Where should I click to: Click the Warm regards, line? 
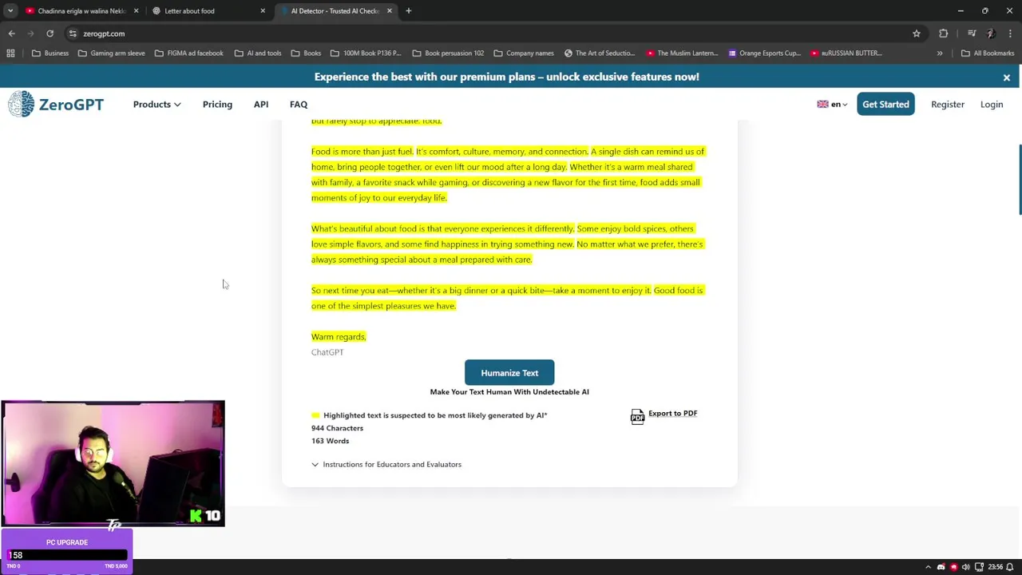click(x=339, y=337)
